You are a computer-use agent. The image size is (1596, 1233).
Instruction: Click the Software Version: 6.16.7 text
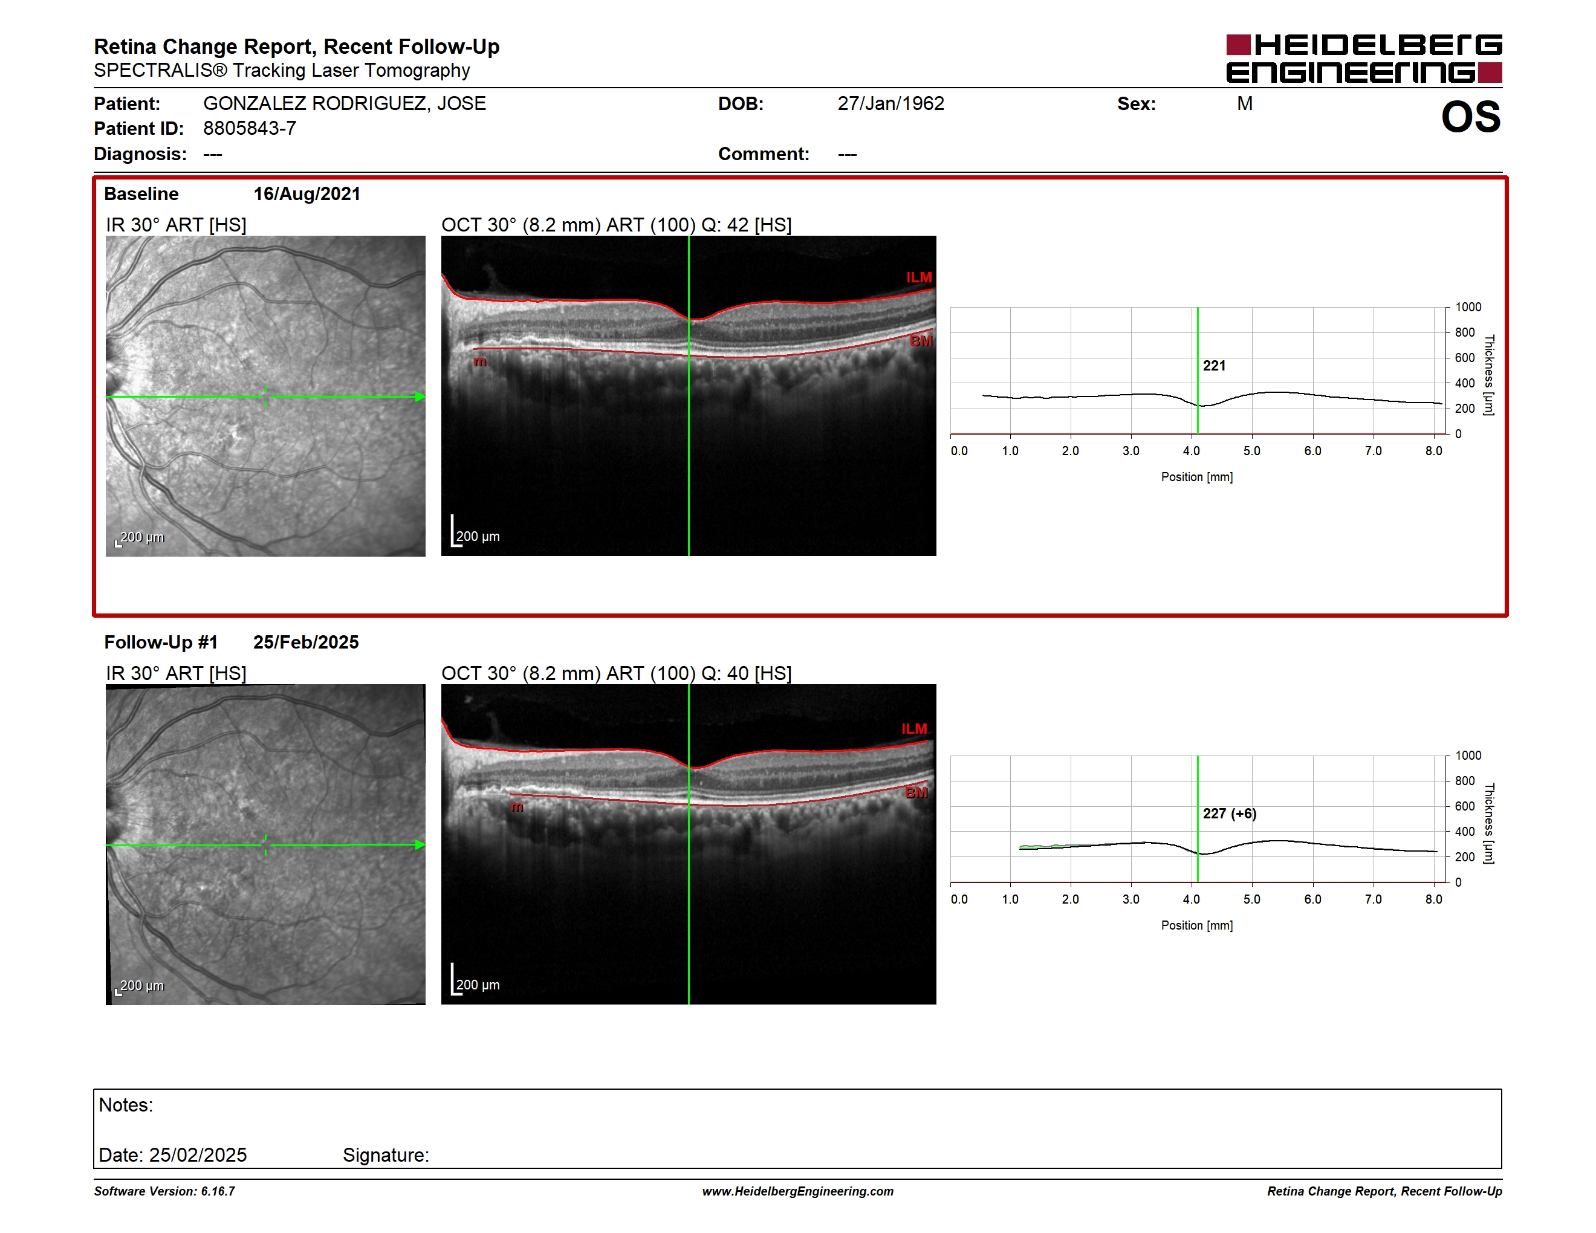point(164,1191)
